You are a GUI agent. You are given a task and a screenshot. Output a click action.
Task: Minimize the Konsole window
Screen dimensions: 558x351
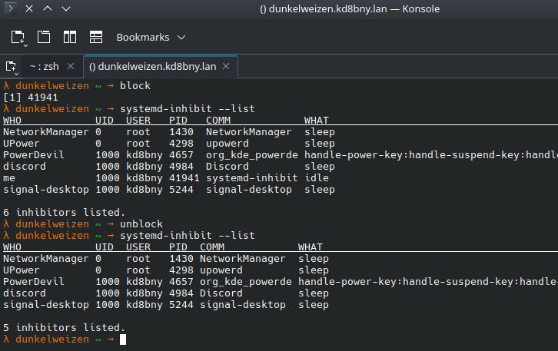67,10
